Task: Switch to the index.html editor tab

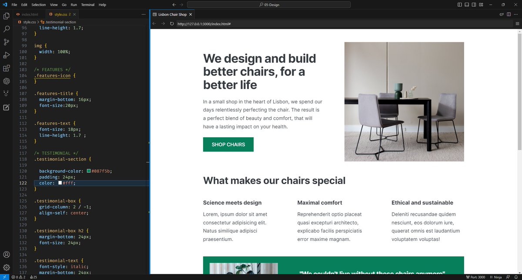Action: (x=30, y=14)
